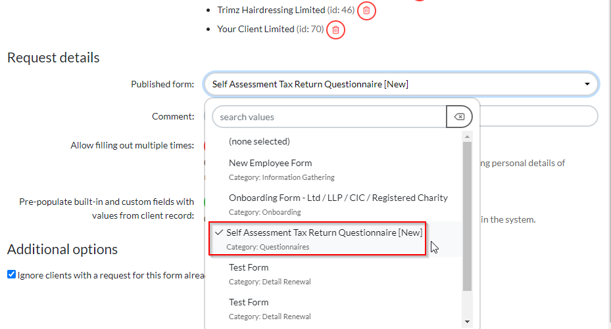This screenshot has height=329, width=611.
Task: Select New Employee Form option
Action: click(270, 163)
